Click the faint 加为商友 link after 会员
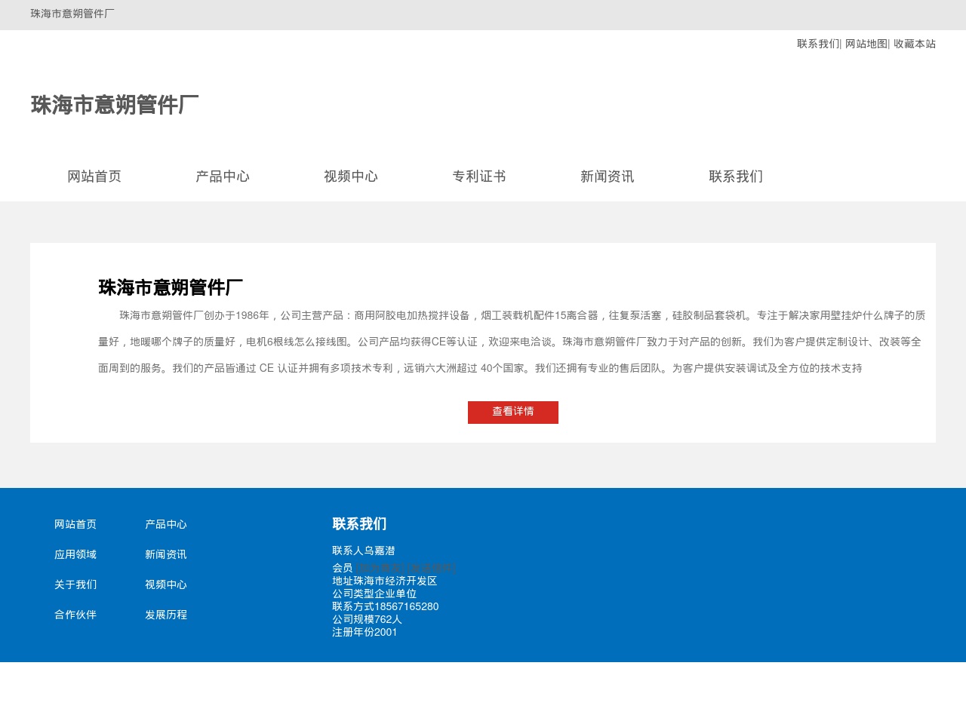Viewport: 966px width, 724px height. pyautogui.click(x=380, y=568)
